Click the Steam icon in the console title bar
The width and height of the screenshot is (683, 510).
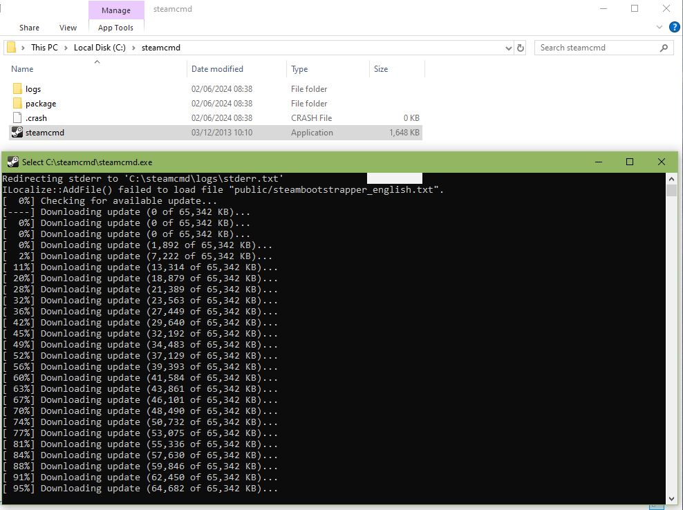coord(12,162)
